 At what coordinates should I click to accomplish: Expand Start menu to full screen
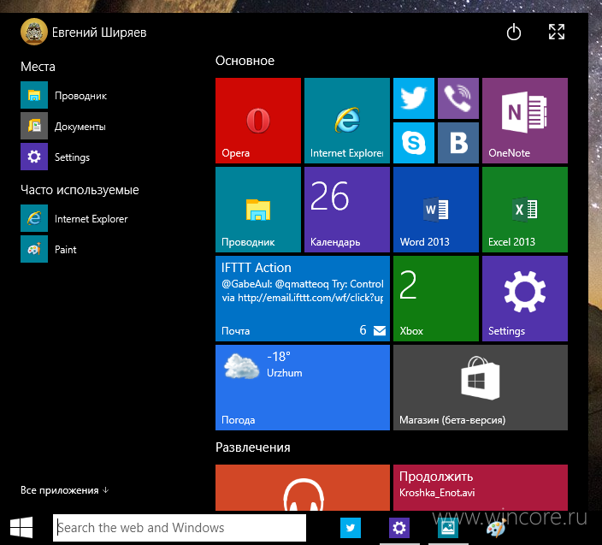click(x=557, y=32)
